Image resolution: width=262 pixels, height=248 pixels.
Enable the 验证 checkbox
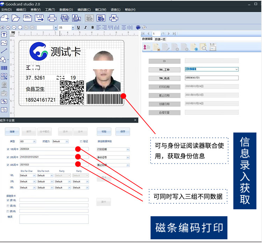tap(81, 141)
